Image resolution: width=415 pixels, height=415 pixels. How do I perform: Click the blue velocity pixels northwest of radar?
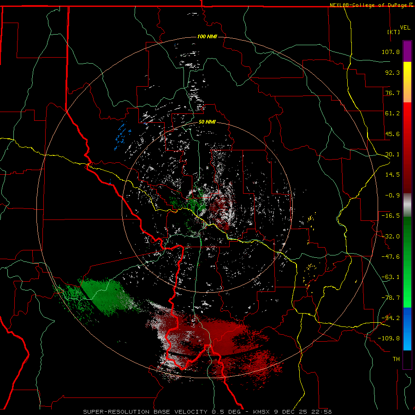[x=122, y=136]
